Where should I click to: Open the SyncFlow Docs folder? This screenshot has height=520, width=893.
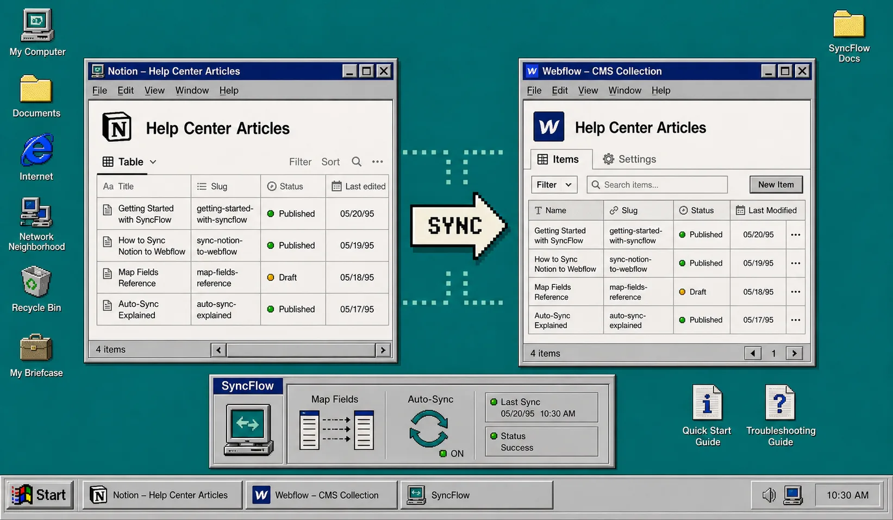pyautogui.click(x=849, y=24)
